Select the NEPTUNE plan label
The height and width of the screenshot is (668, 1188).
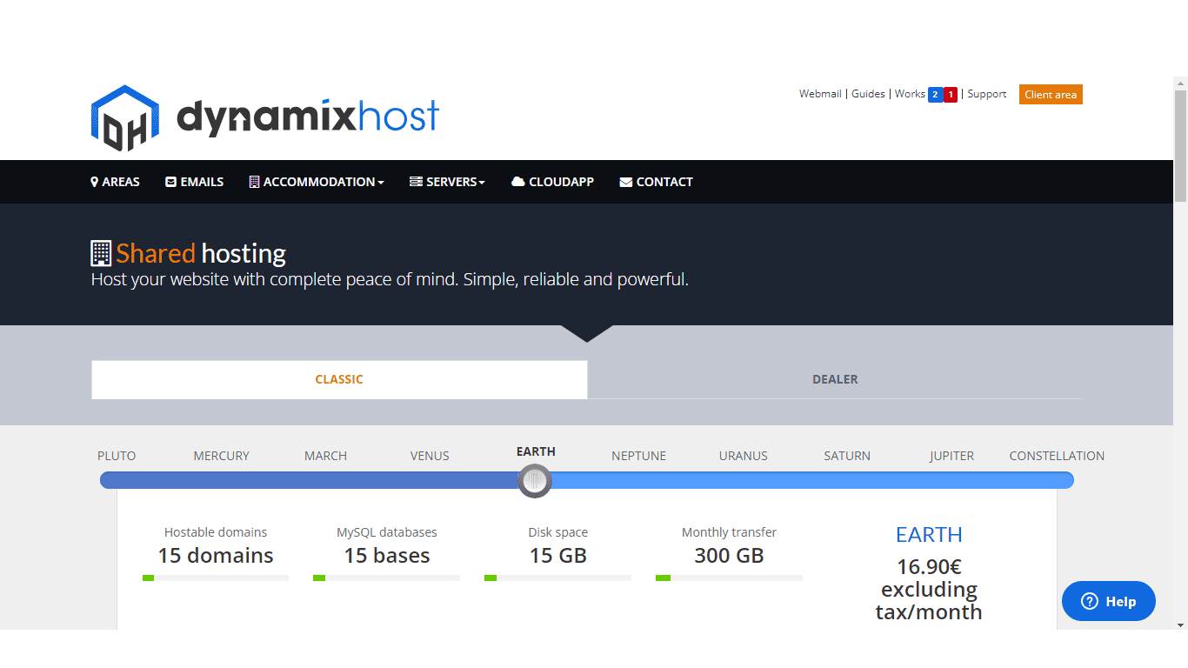point(638,456)
